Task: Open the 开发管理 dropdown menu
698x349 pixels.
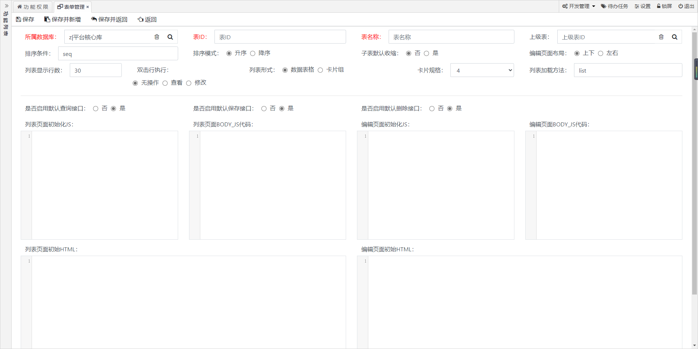Action: (x=579, y=6)
